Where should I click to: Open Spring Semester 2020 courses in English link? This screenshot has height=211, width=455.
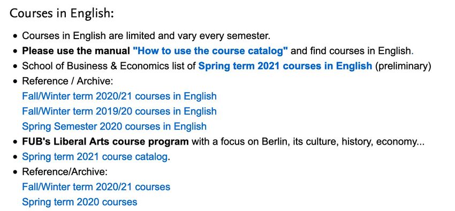[115, 126]
